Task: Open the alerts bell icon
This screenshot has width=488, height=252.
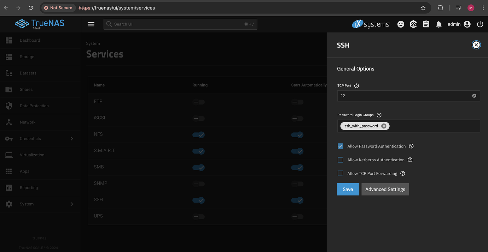Action: tap(438, 24)
